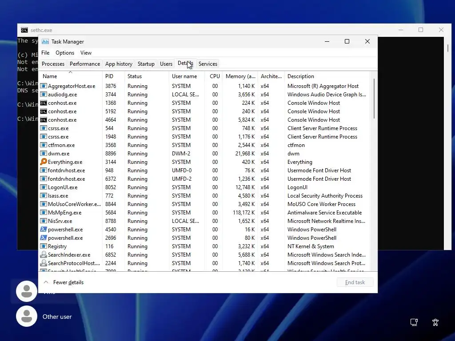Select the csrss.exe row with PID 1948

pos(204,137)
